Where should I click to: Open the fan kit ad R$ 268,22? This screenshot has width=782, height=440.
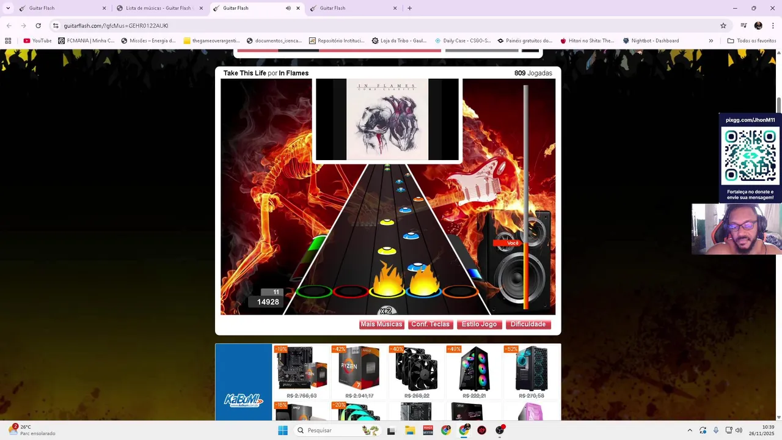(416, 372)
